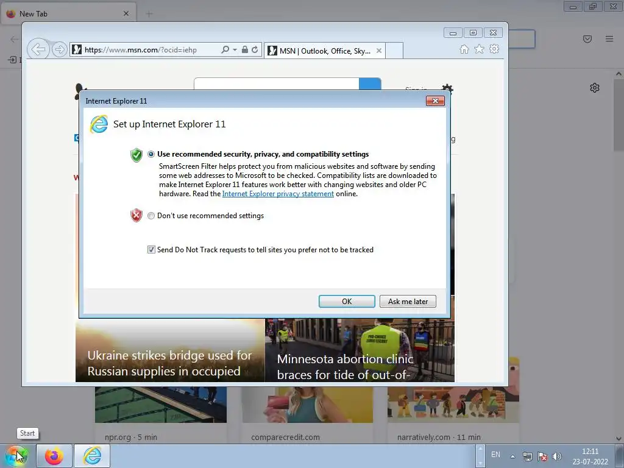Image resolution: width=624 pixels, height=468 pixels.
Task: Click the Firefox import bookmarks icon
Action: click(12, 60)
